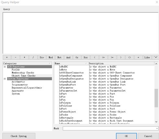159x139 pixels.
Task: Click the Check Syntax button
Action: (19, 136)
